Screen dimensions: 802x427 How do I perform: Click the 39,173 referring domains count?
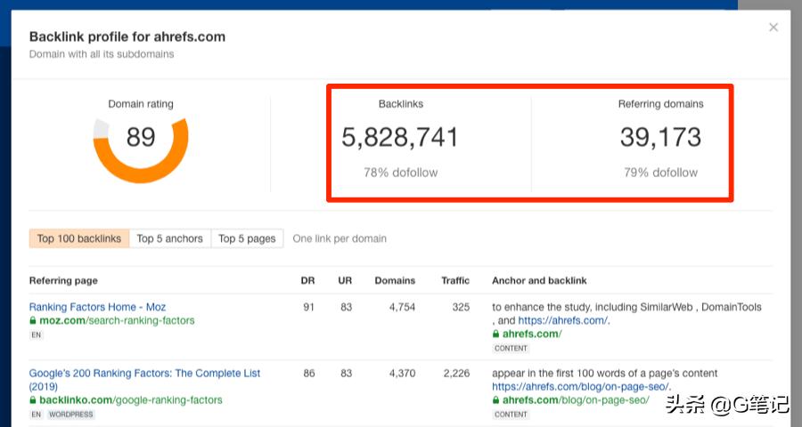[660, 137]
